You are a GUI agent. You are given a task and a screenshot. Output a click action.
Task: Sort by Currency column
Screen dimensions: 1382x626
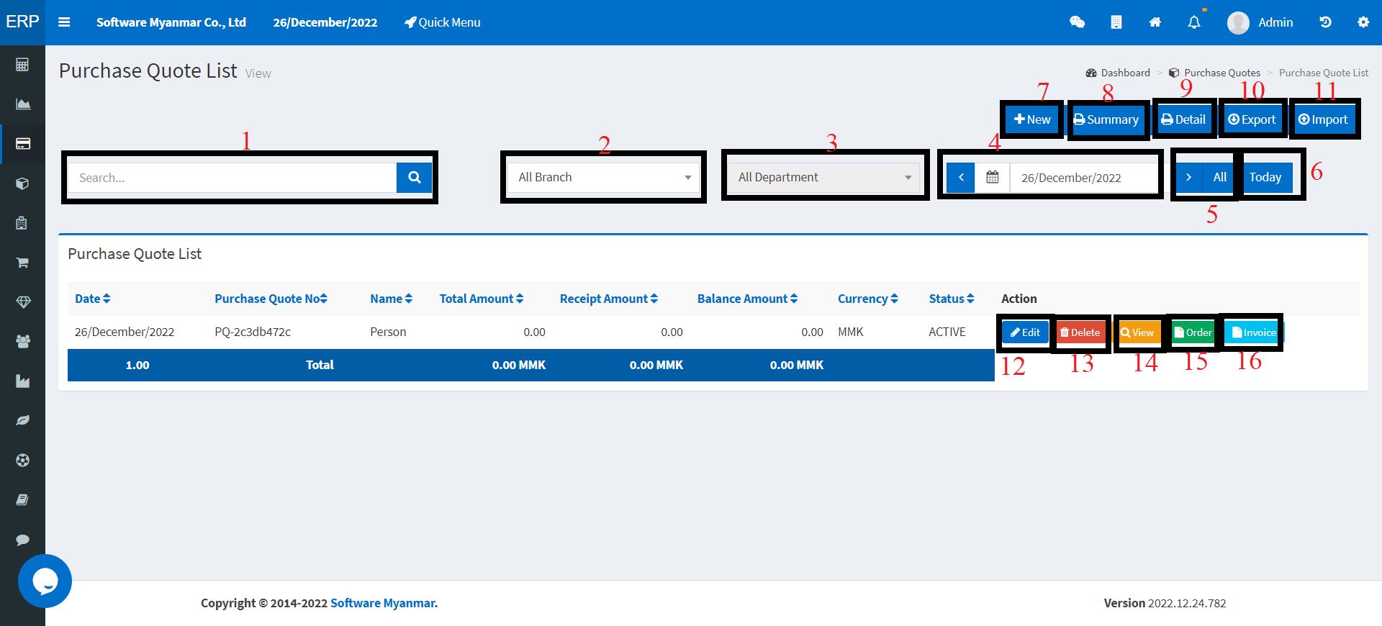point(868,299)
